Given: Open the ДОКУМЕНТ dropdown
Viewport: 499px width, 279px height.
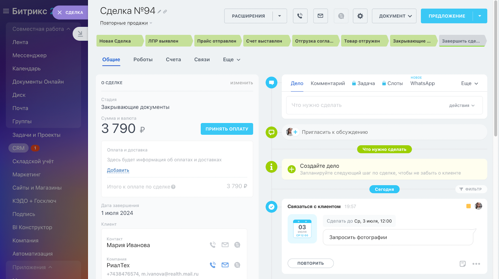Looking at the screenshot, I should [394, 16].
